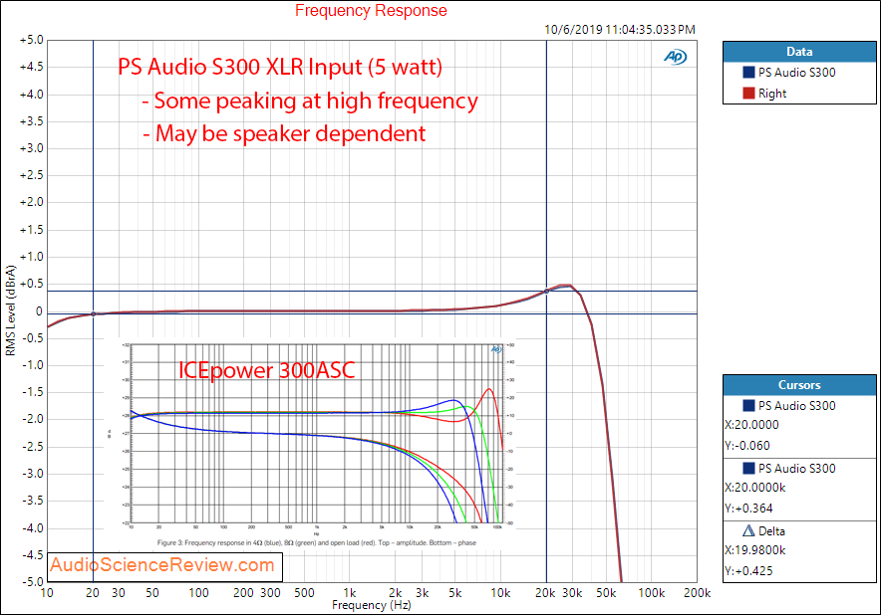
Task: Click the cursor marker dot at 20 Hz
Action: click(94, 314)
